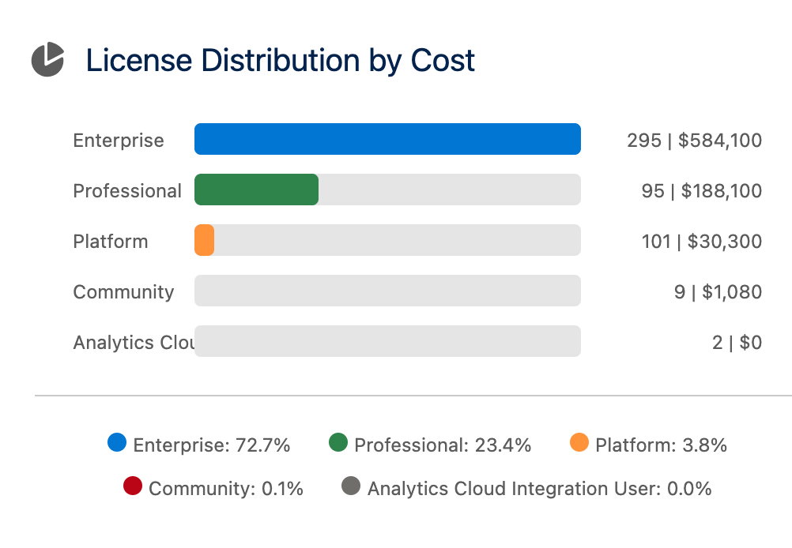Select the gray Analytics Cloud legend dot

pyautogui.click(x=351, y=488)
